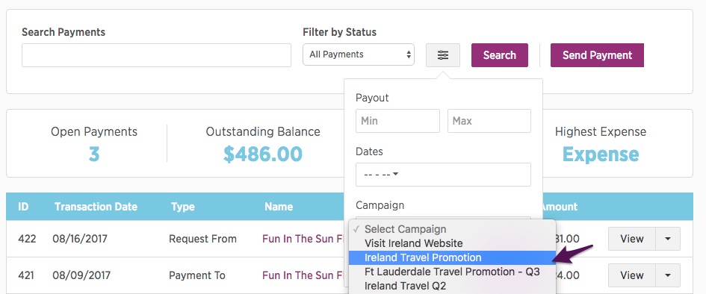View payment 422 details

(632, 239)
